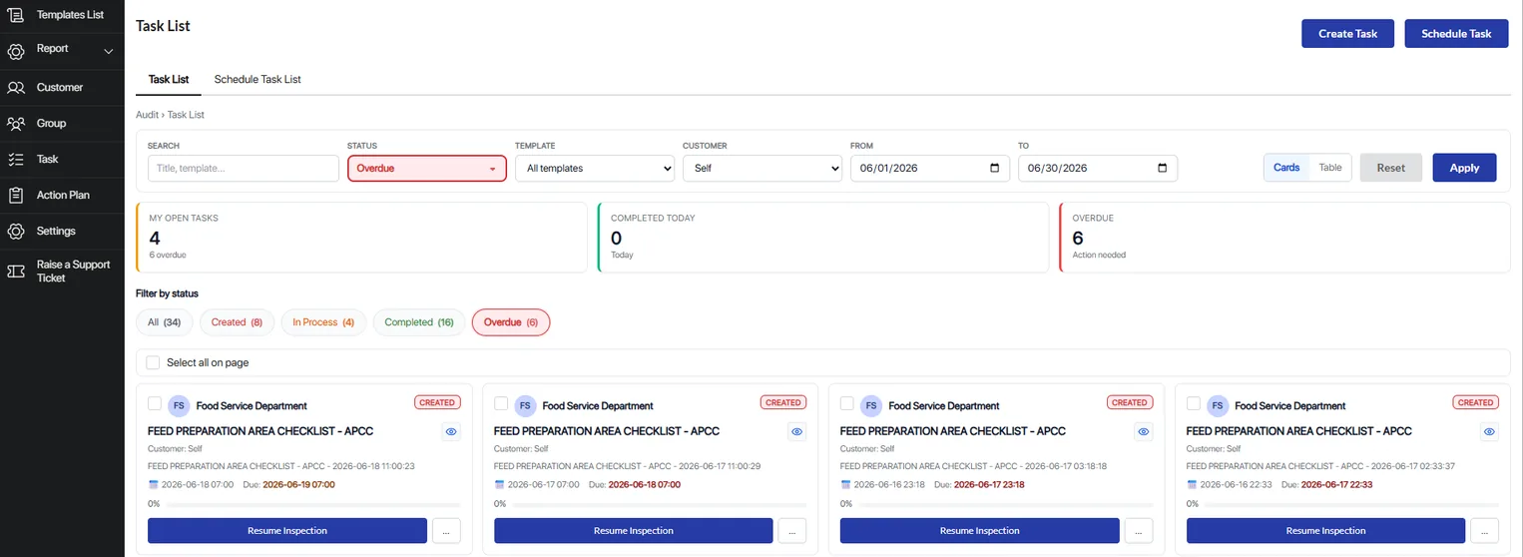Resume Inspection for task due 2026-06-17 22:33

click(x=1326, y=531)
